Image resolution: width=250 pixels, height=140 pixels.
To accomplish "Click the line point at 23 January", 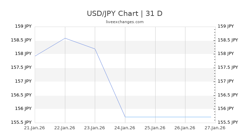I will click(x=95, y=49).
